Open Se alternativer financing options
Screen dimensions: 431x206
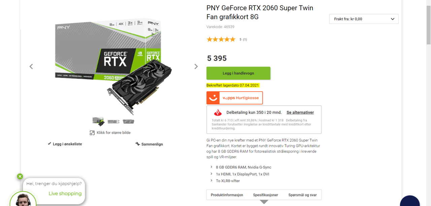300,112
